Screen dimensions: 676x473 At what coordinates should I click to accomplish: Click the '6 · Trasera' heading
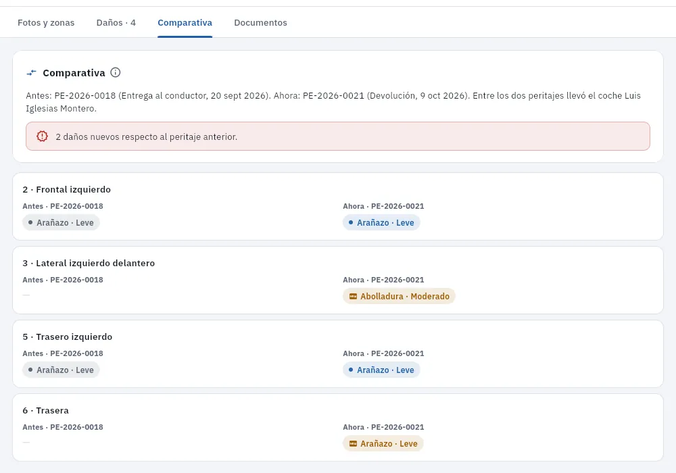[46, 411]
